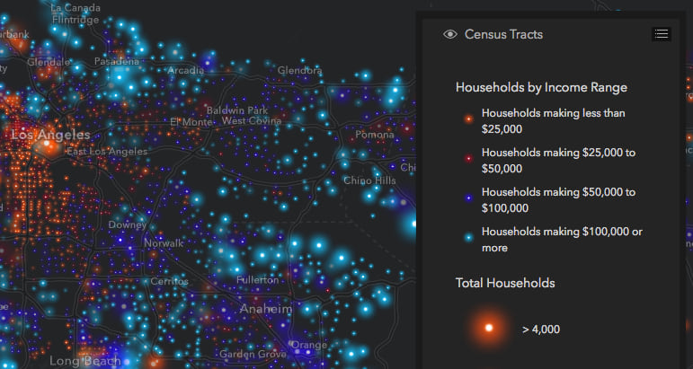Click the Chino Hills map label
This screenshot has height=369, width=693.
pyautogui.click(x=369, y=181)
